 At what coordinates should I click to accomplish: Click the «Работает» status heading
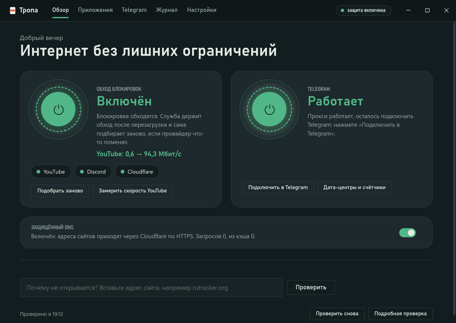click(x=335, y=101)
